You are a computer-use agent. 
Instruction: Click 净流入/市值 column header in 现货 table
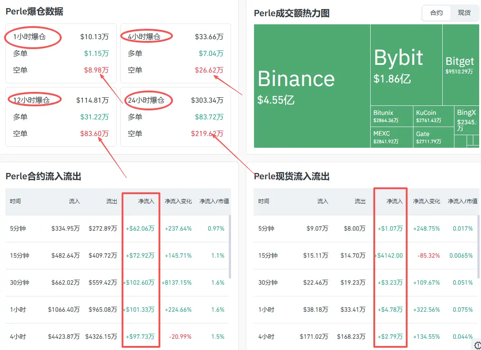(463, 201)
